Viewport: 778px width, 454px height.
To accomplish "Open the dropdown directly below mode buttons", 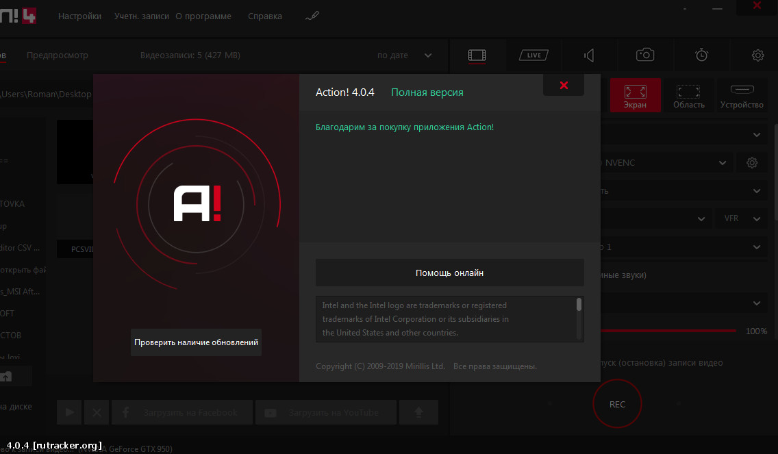I will click(757, 134).
